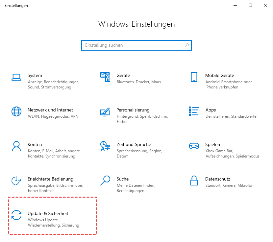
Task: Open the "Update & Sicherheit" heading link
Action: (48, 214)
